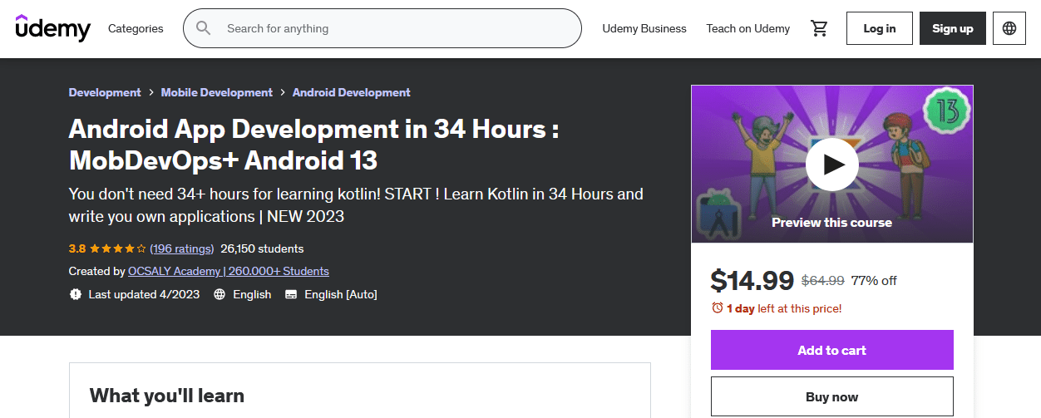
Task: Click the English [Auto] captions text
Action: click(341, 294)
